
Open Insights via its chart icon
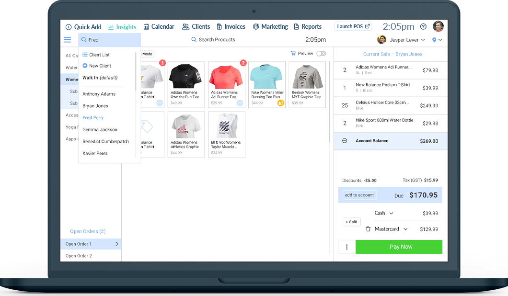(111, 27)
